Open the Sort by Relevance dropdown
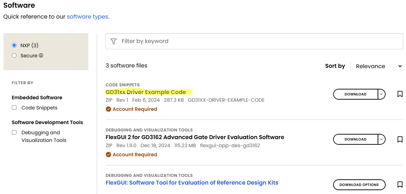 click(x=378, y=66)
